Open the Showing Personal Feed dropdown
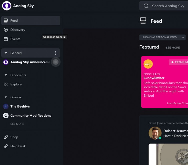 (x=162, y=37)
